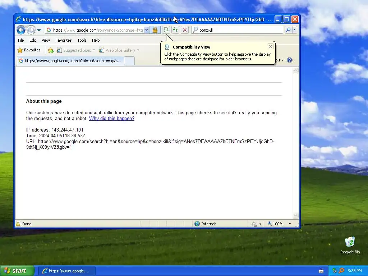Screen dimensions: 368x276
Task: Click the orange magnifier tray icon
Action: pos(341,271)
